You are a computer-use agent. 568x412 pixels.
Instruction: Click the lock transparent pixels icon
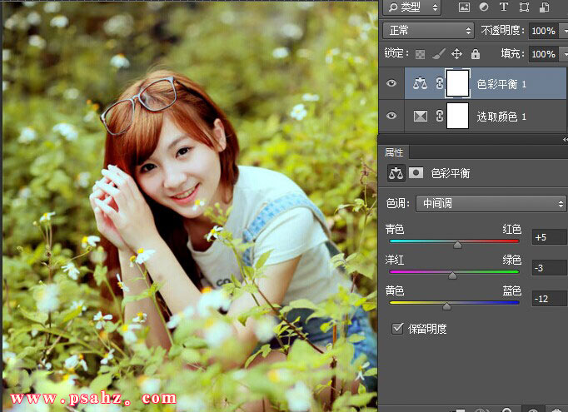point(421,53)
